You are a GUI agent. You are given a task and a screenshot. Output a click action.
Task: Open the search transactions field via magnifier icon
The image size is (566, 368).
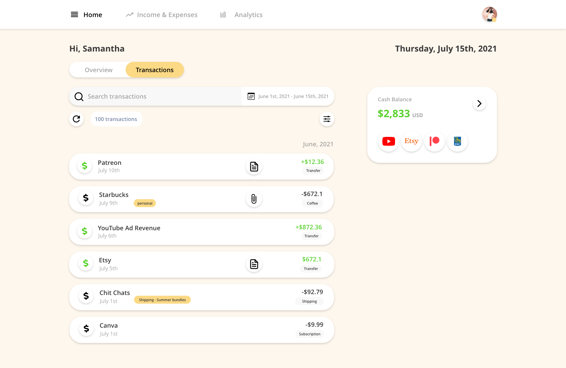[x=79, y=96]
